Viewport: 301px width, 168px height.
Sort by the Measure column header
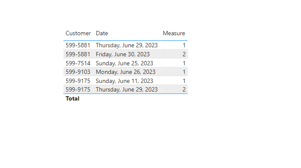[x=174, y=34]
